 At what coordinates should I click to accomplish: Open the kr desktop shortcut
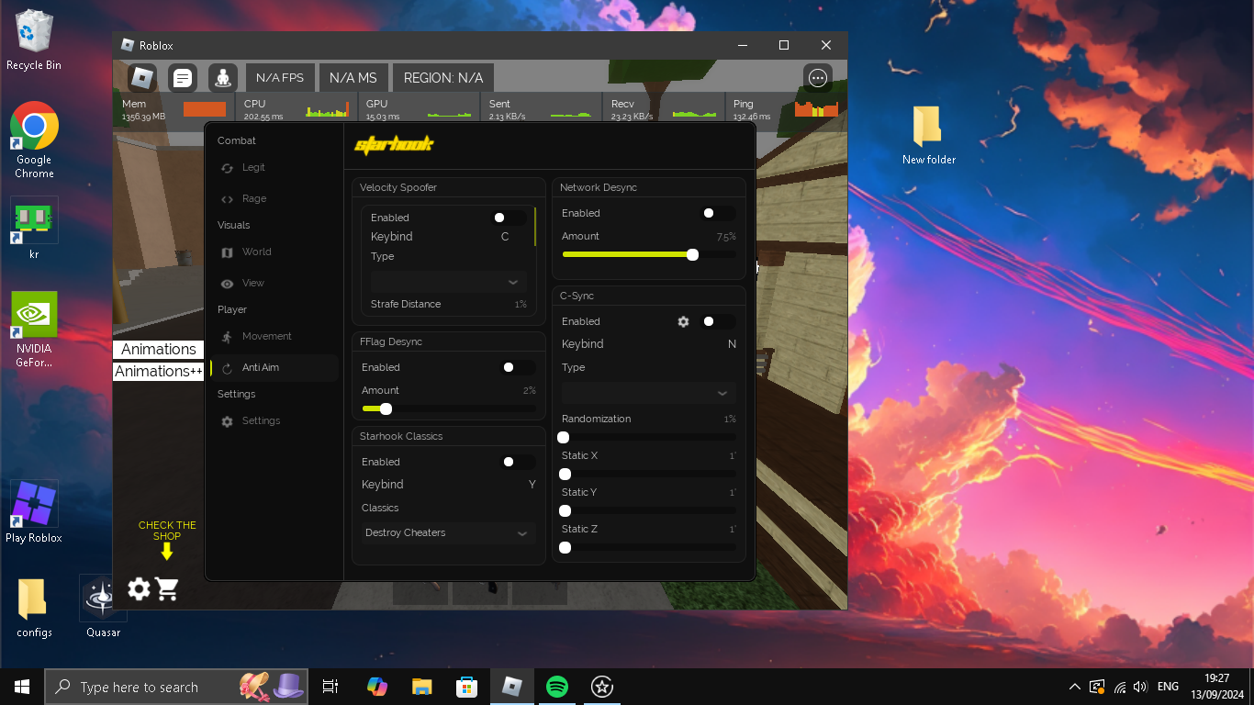tap(34, 228)
